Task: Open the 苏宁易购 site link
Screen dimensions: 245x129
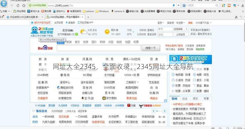Action: click(x=109, y=98)
